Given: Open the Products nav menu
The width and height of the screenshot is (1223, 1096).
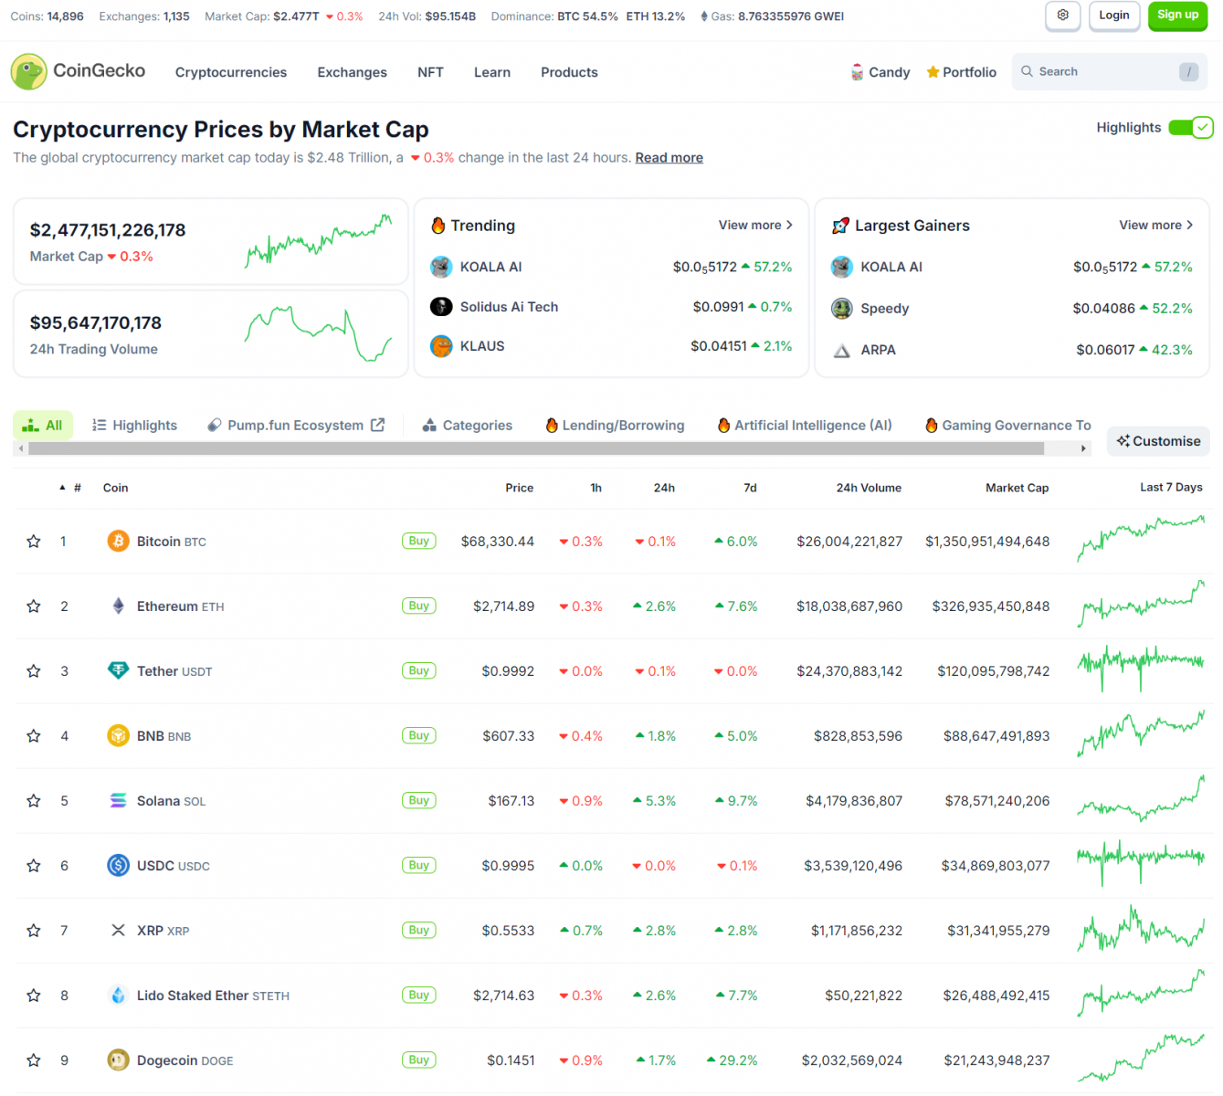Looking at the screenshot, I should click(569, 72).
